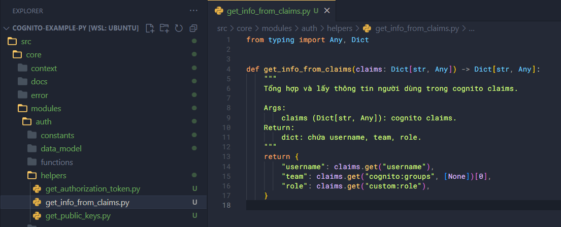This screenshot has width=561, height=227.
Task: Open the error folder
Action: (x=39, y=95)
